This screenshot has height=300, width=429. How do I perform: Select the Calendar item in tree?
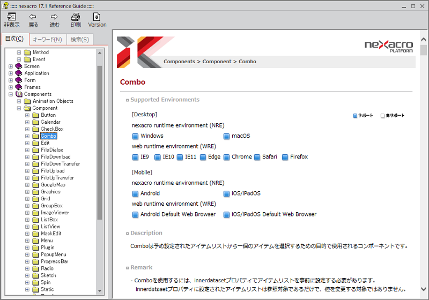coord(50,122)
